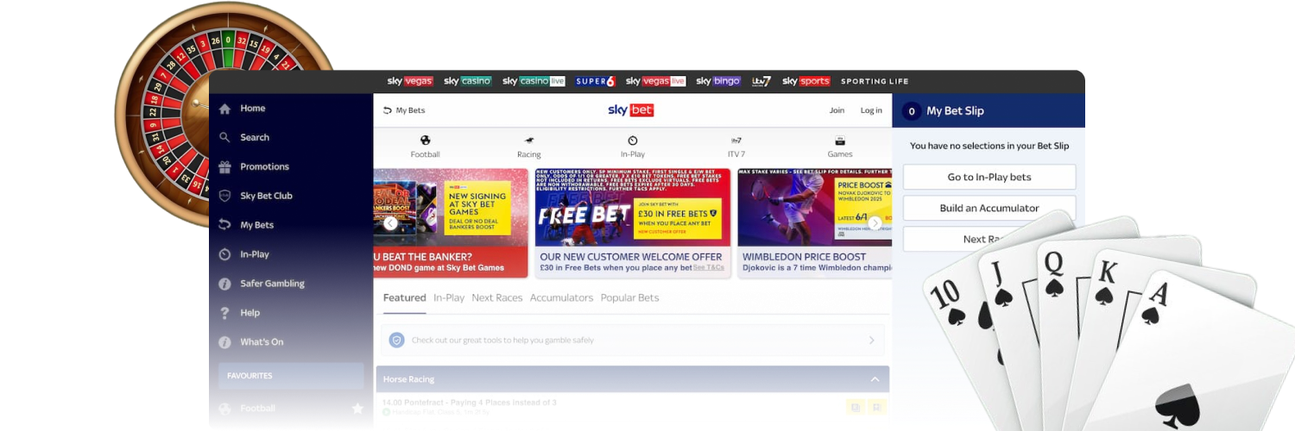Click the Football icon under Favourites
1295x431 pixels.
[x=225, y=409]
